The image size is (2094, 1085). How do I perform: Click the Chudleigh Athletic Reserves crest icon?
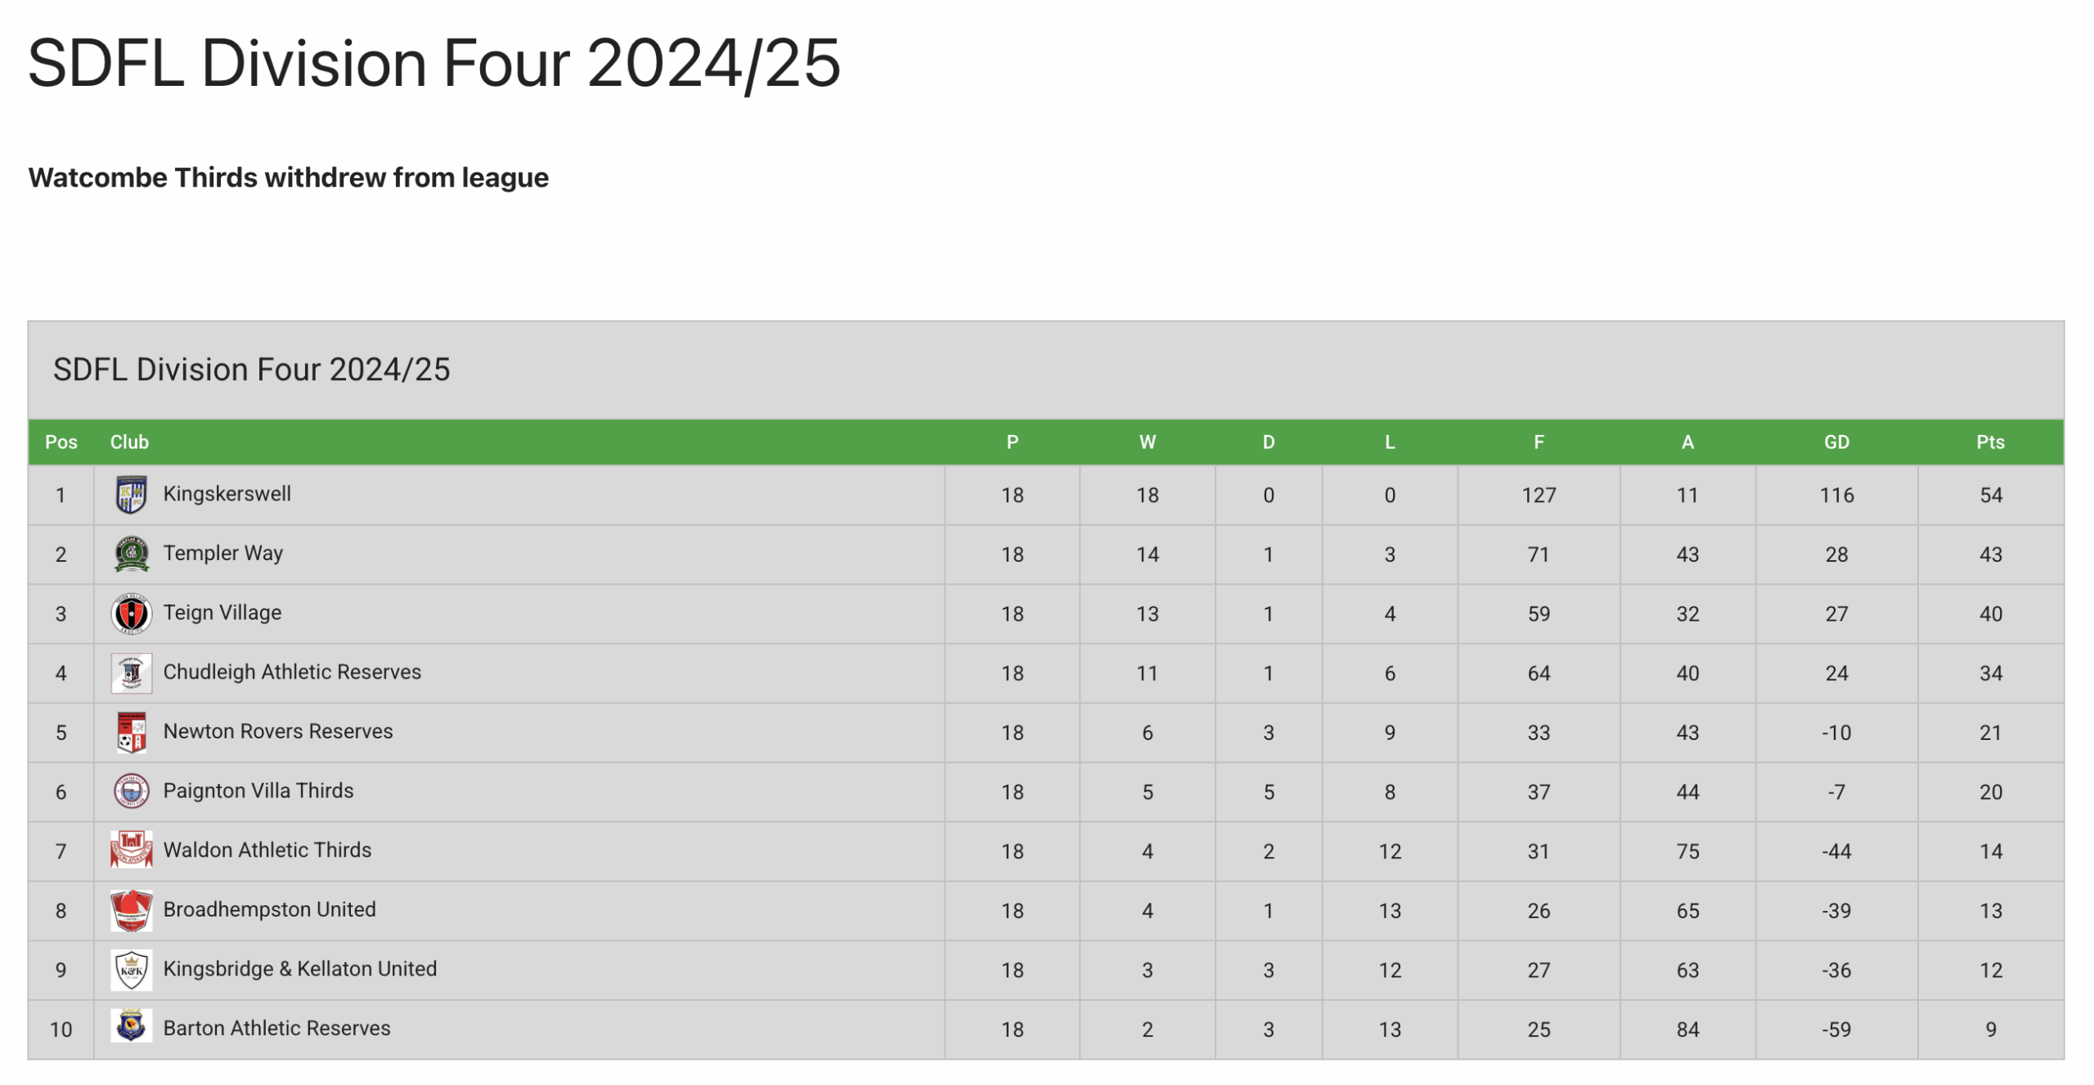tap(131, 673)
